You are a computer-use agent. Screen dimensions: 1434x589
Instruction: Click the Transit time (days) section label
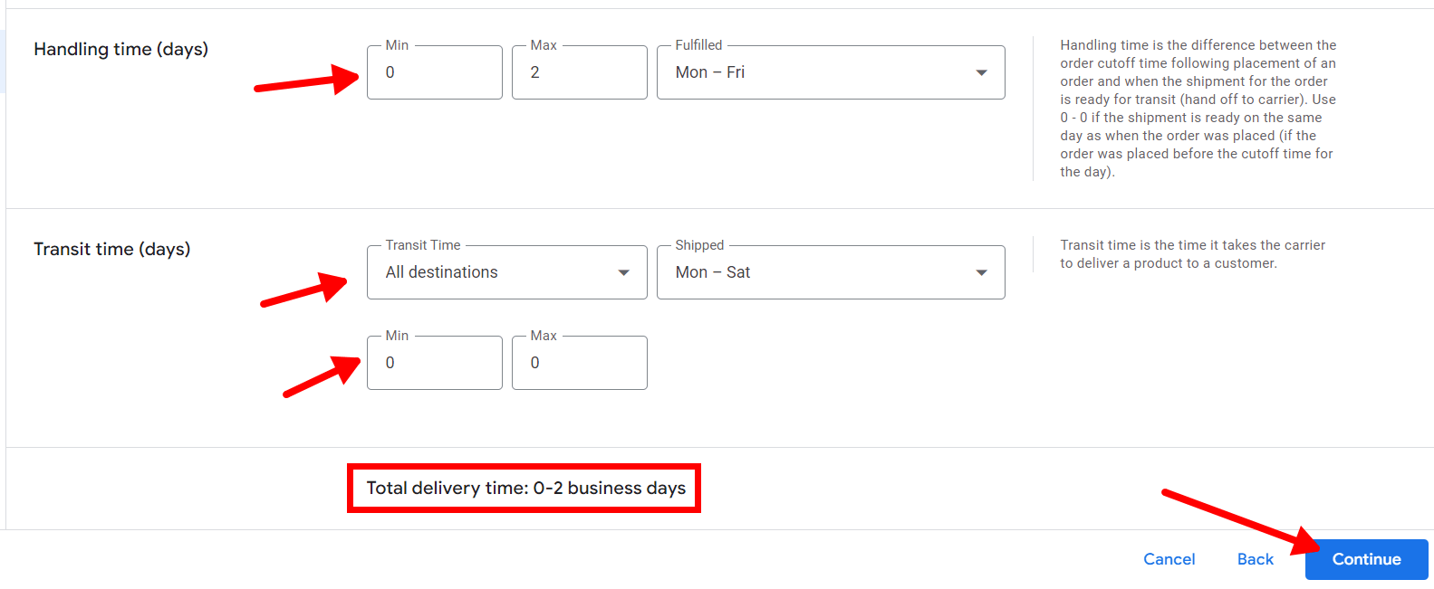pyautogui.click(x=111, y=249)
